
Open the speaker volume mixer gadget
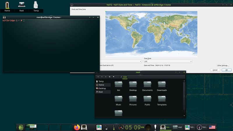(148, 127)
